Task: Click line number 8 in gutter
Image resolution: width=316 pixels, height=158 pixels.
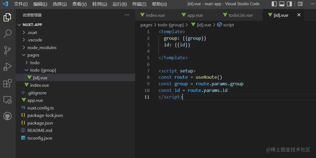Action: pos(148,77)
